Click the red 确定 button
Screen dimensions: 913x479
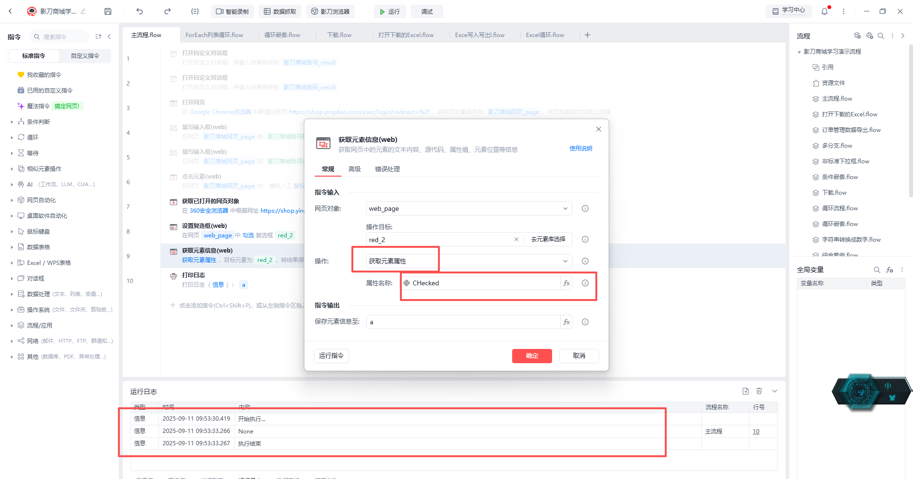(x=532, y=356)
